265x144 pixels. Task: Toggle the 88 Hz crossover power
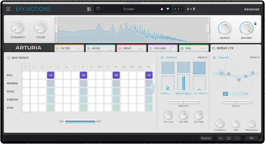click(x=161, y=94)
